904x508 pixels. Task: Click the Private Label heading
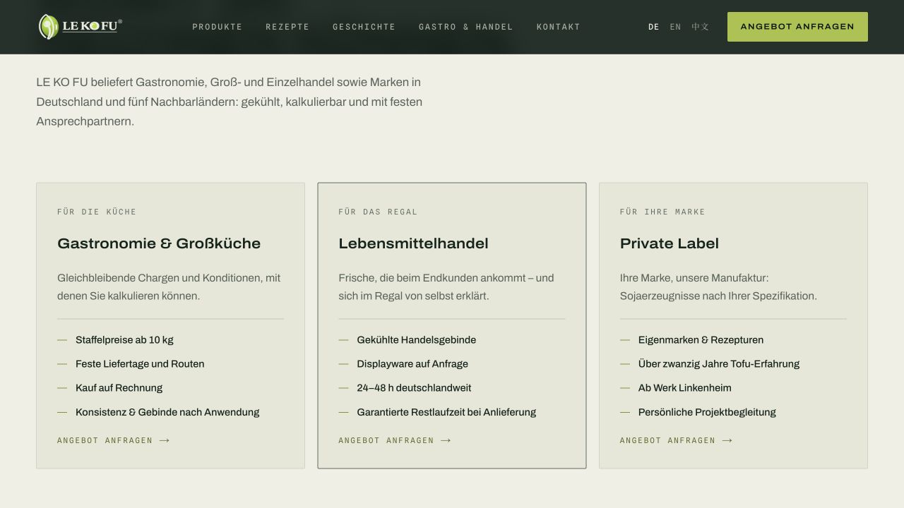point(670,243)
